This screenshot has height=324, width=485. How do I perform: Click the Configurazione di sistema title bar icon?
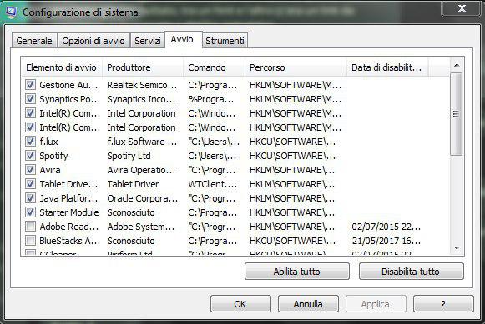pos(11,12)
